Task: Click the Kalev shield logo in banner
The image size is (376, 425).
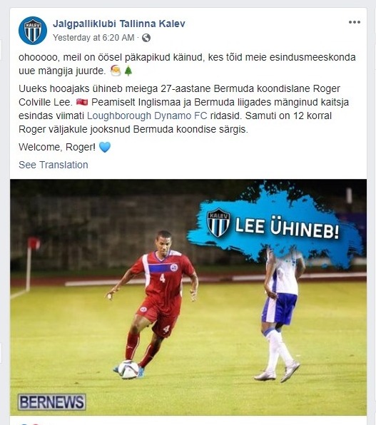Action: pos(218,222)
